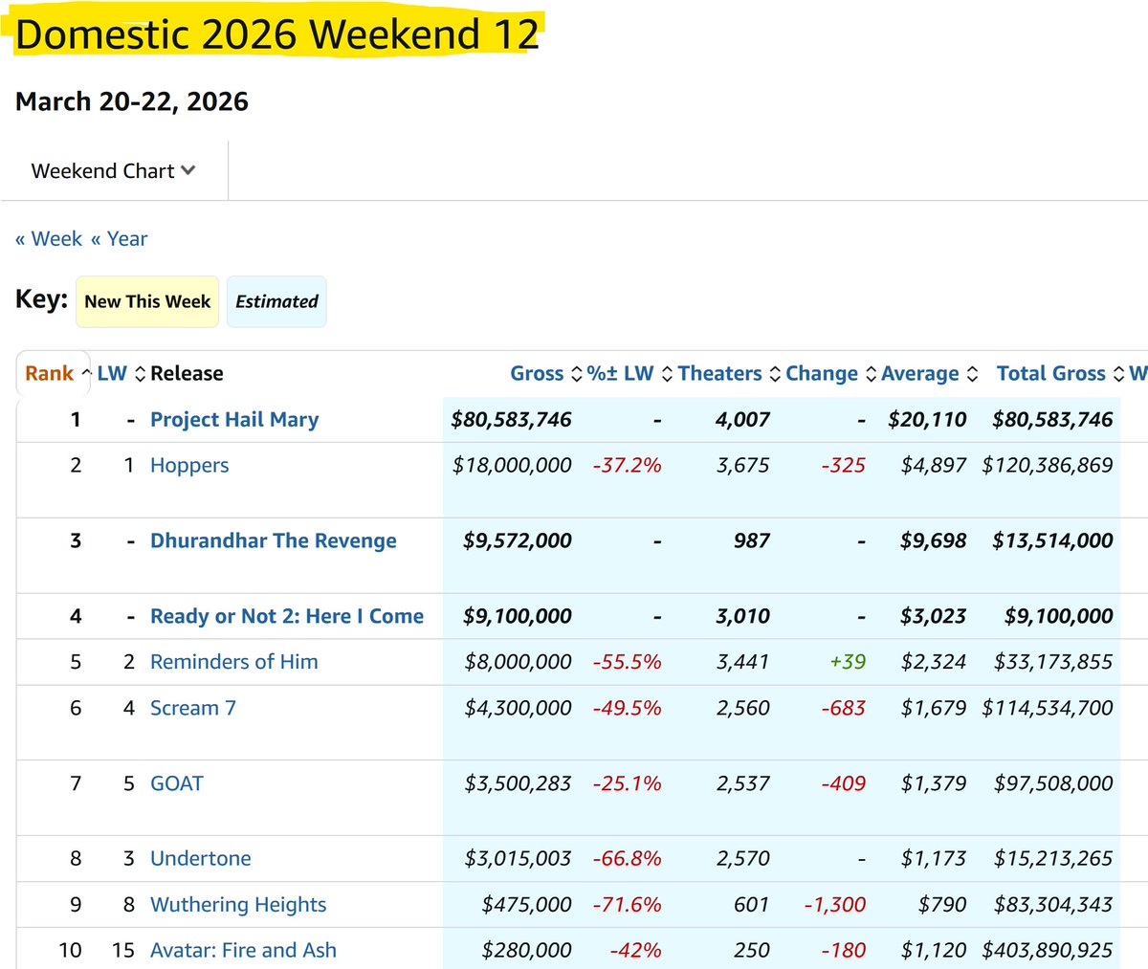
Task: Click Wuthering Heights total gross $83,304,343
Action: click(x=1053, y=905)
